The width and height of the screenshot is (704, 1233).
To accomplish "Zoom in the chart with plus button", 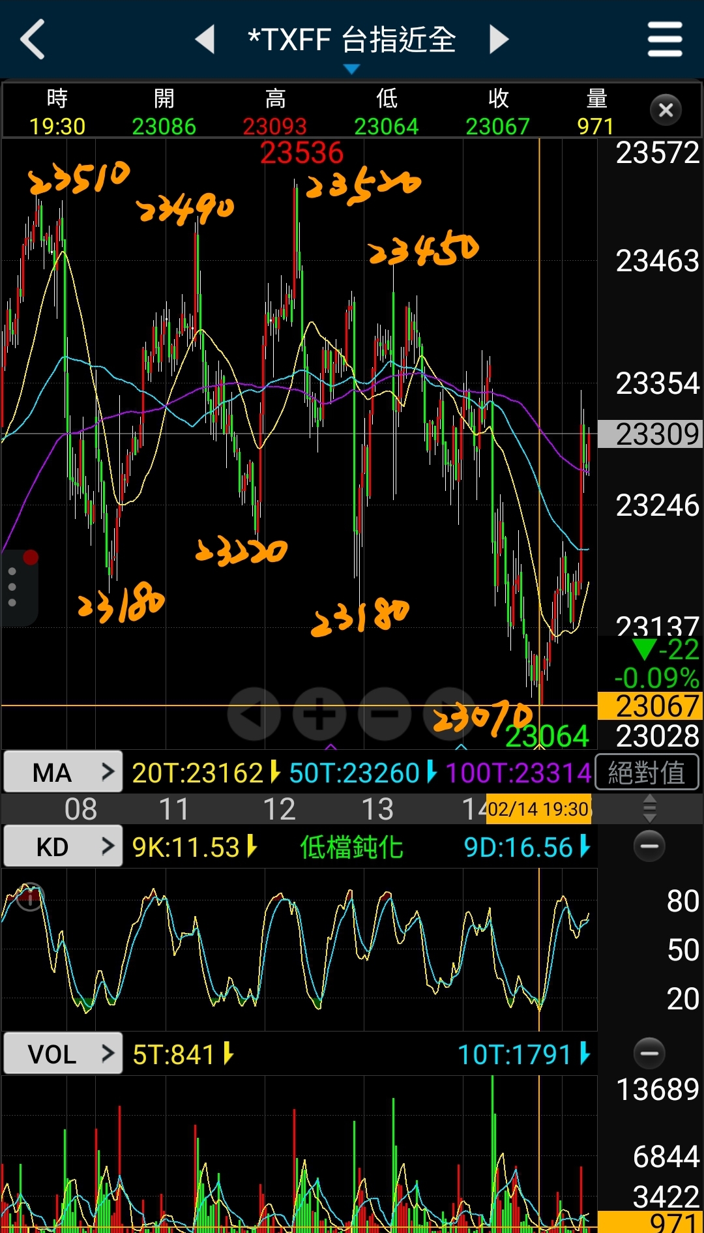I will [319, 714].
